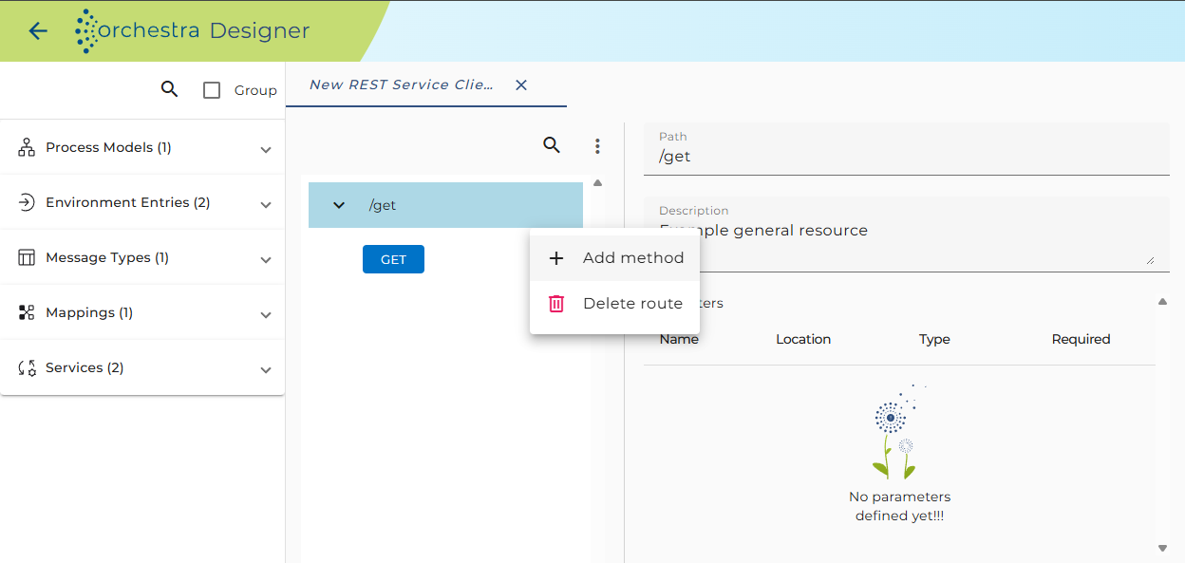
Task: Click the Process Models icon
Action: (27, 147)
